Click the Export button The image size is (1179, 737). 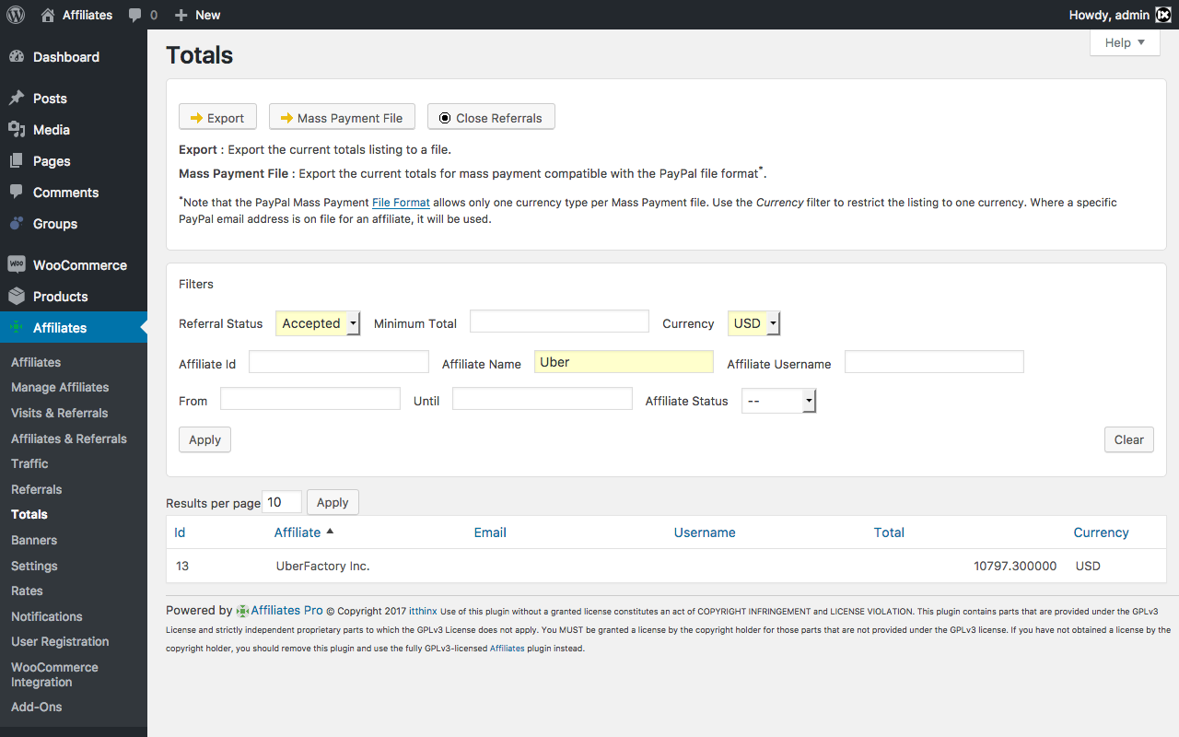[x=217, y=117]
